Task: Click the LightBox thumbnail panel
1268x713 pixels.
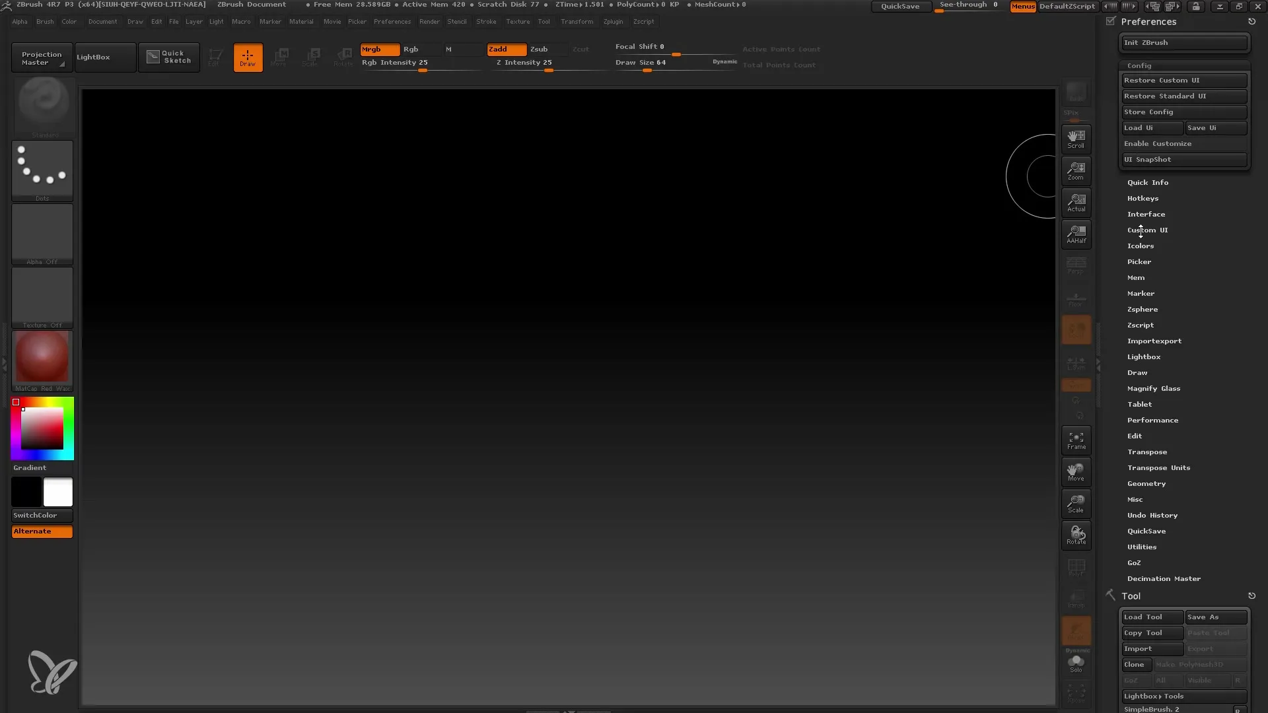Action: pos(94,57)
